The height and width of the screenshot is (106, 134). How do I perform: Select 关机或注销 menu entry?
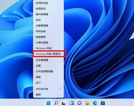(49, 89)
